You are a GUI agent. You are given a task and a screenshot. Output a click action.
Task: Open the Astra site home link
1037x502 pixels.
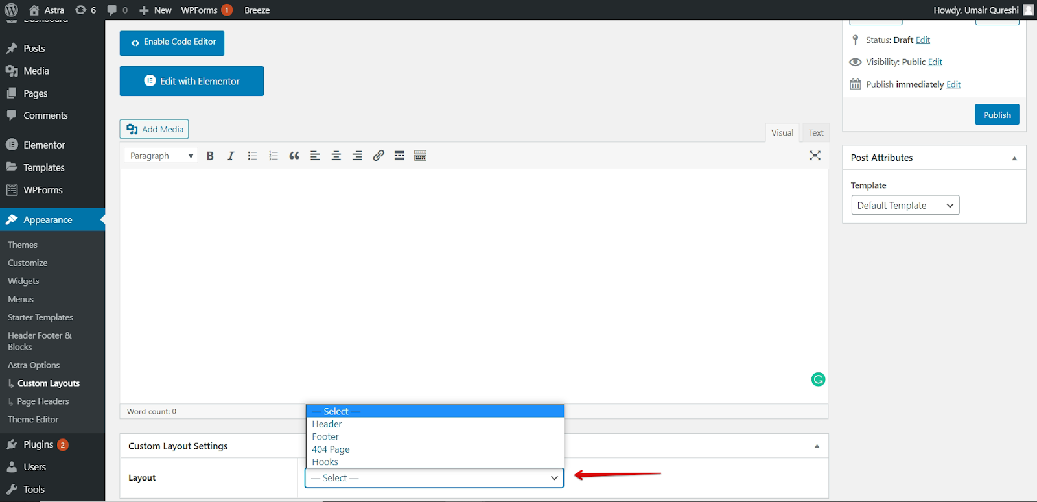coord(47,10)
